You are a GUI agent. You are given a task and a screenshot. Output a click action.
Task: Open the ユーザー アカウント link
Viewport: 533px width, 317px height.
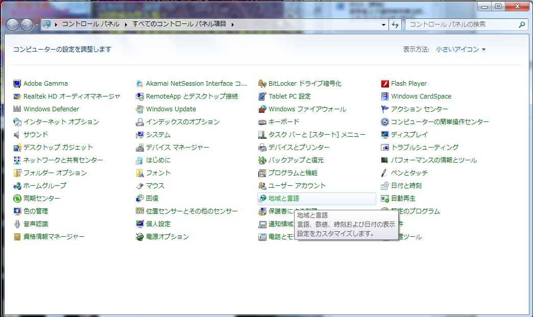(297, 186)
